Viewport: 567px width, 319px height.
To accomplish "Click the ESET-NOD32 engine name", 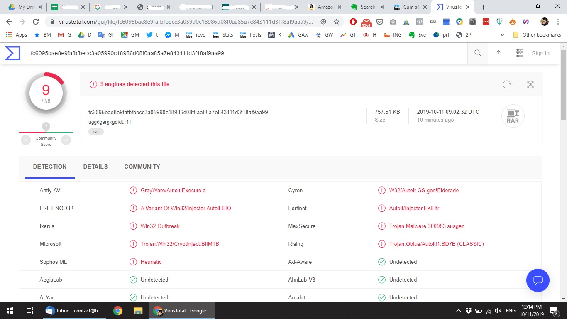I will pos(56,208).
